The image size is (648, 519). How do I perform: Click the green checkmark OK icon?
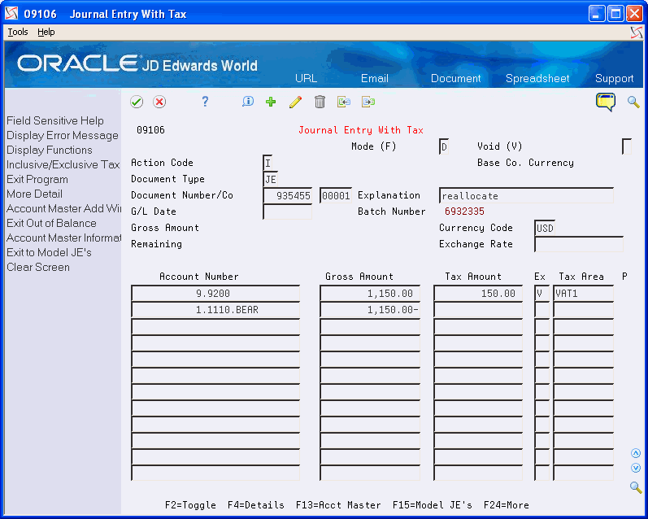(x=137, y=102)
